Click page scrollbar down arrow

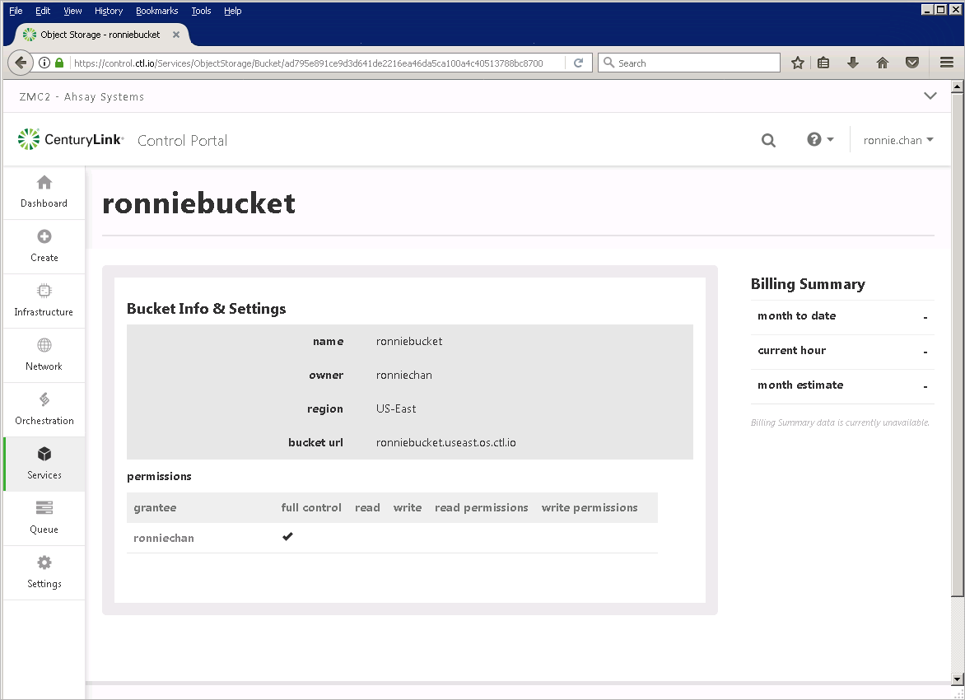pyautogui.click(x=957, y=679)
